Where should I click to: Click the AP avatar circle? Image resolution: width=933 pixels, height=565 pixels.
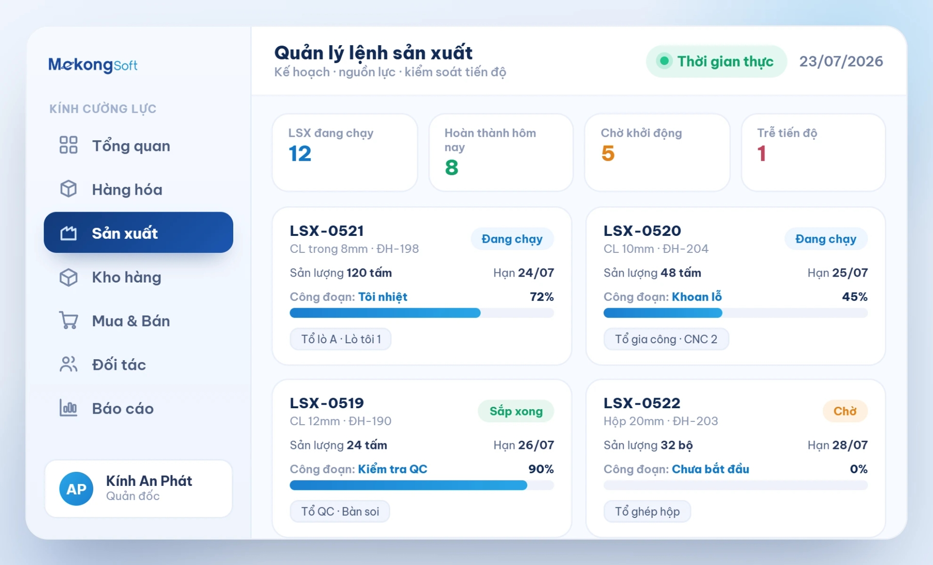76,489
